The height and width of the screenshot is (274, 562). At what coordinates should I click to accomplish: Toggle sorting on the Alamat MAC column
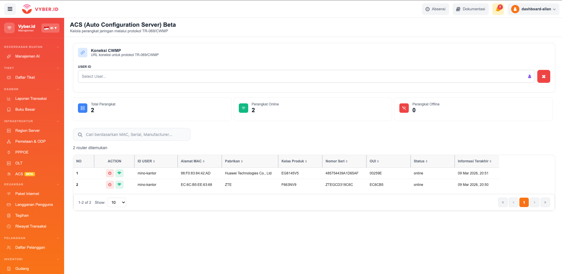point(203,161)
